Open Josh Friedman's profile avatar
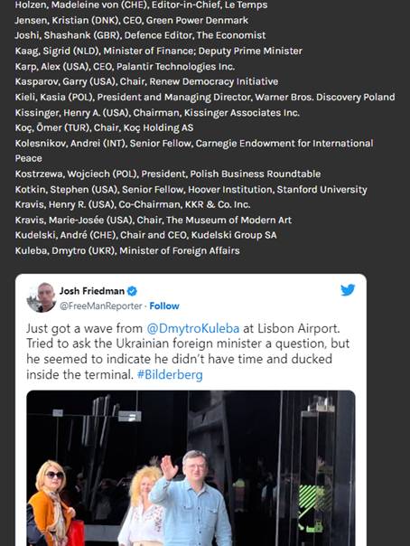This screenshot has height=546, width=410. point(42,297)
